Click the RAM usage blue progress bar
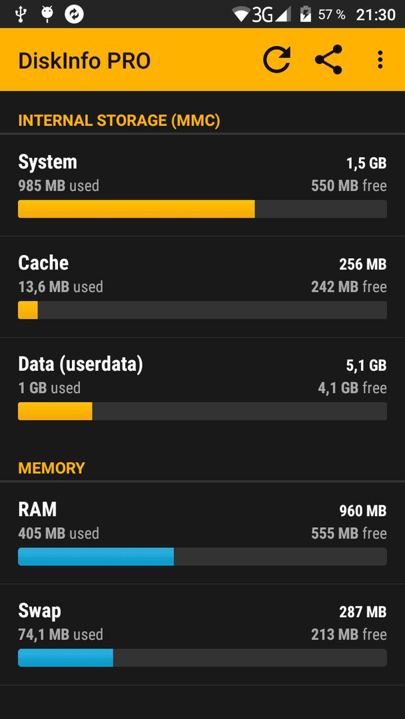The image size is (405, 719). click(x=202, y=556)
